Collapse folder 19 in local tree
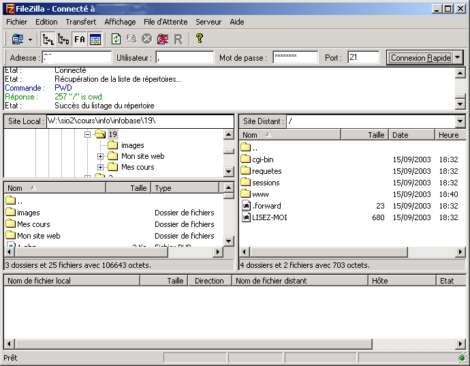The width and height of the screenshot is (470, 366). (87, 134)
